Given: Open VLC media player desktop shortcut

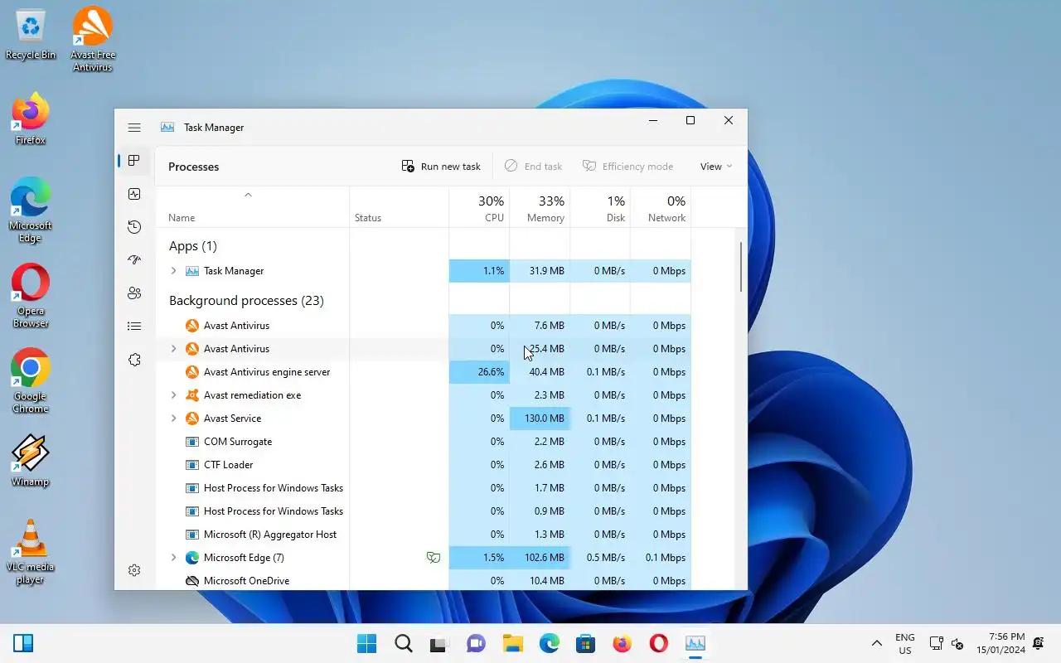Looking at the screenshot, I should 31,552.
